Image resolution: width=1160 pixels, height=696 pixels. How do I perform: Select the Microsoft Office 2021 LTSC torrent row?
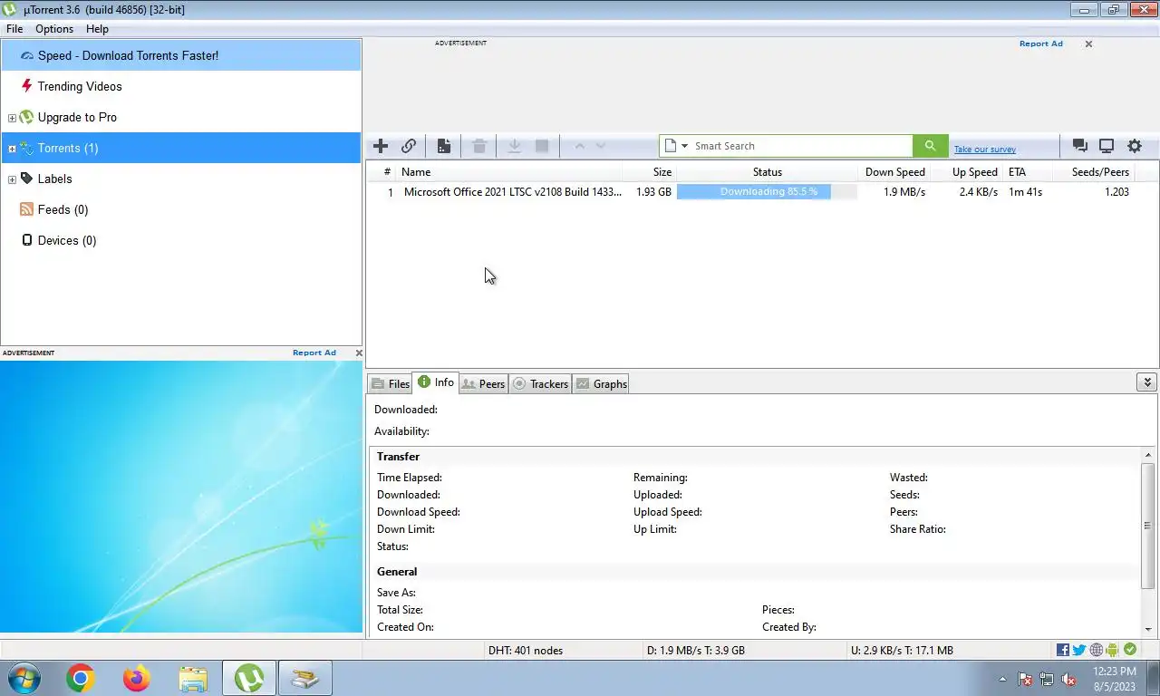click(762, 192)
